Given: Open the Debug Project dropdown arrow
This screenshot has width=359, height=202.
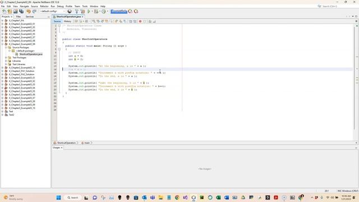Looking at the screenshot, I should click(100, 11).
